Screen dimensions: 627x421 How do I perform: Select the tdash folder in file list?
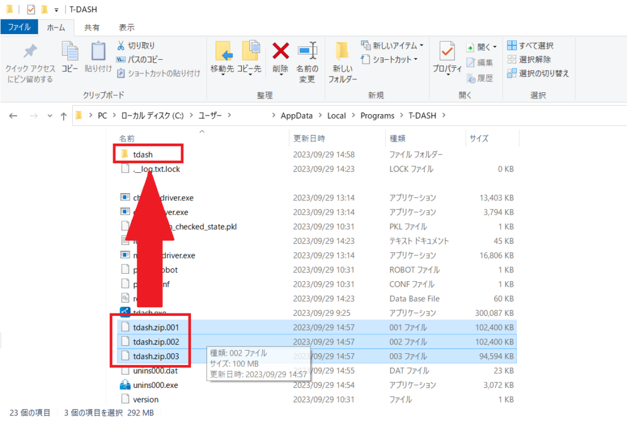142,155
